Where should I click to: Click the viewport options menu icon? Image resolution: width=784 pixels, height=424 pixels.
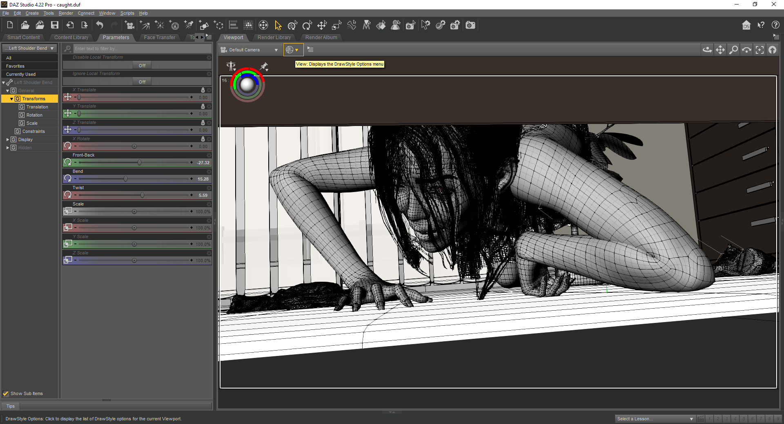(x=310, y=50)
